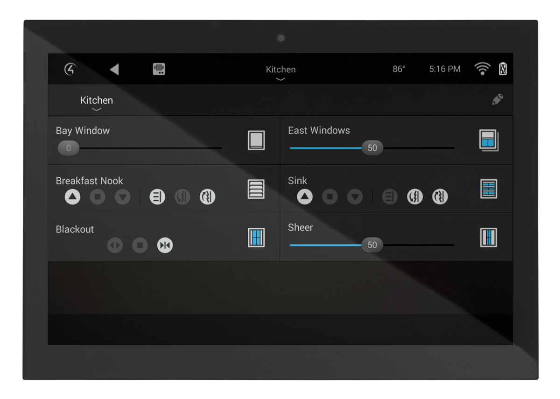Viewport: 560px width, 399px height.
Task: Stop the Sink blinds
Action: point(330,197)
